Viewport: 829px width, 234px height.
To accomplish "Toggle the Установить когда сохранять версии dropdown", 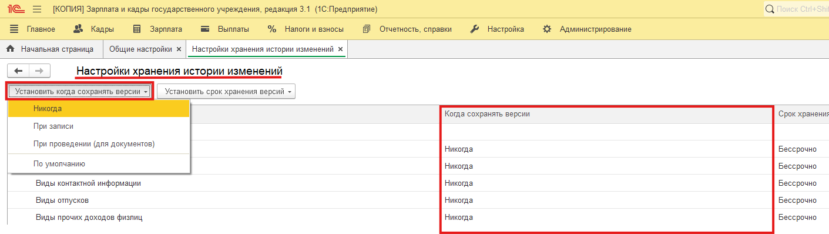I will click(x=80, y=91).
